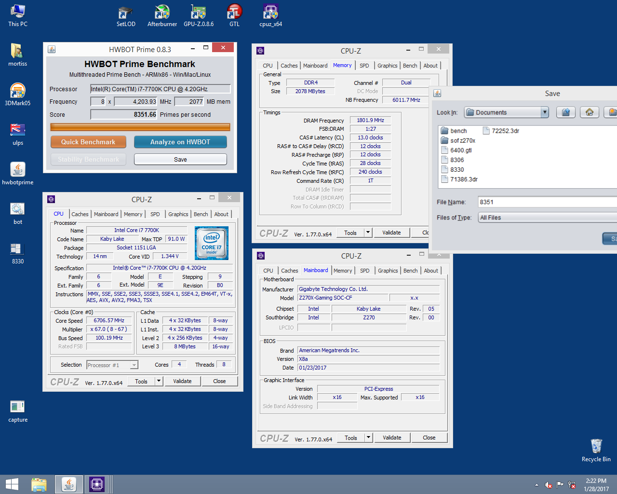The width and height of the screenshot is (617, 494).
Task: Open the SetLOD desktop shortcut
Action: coord(126,15)
